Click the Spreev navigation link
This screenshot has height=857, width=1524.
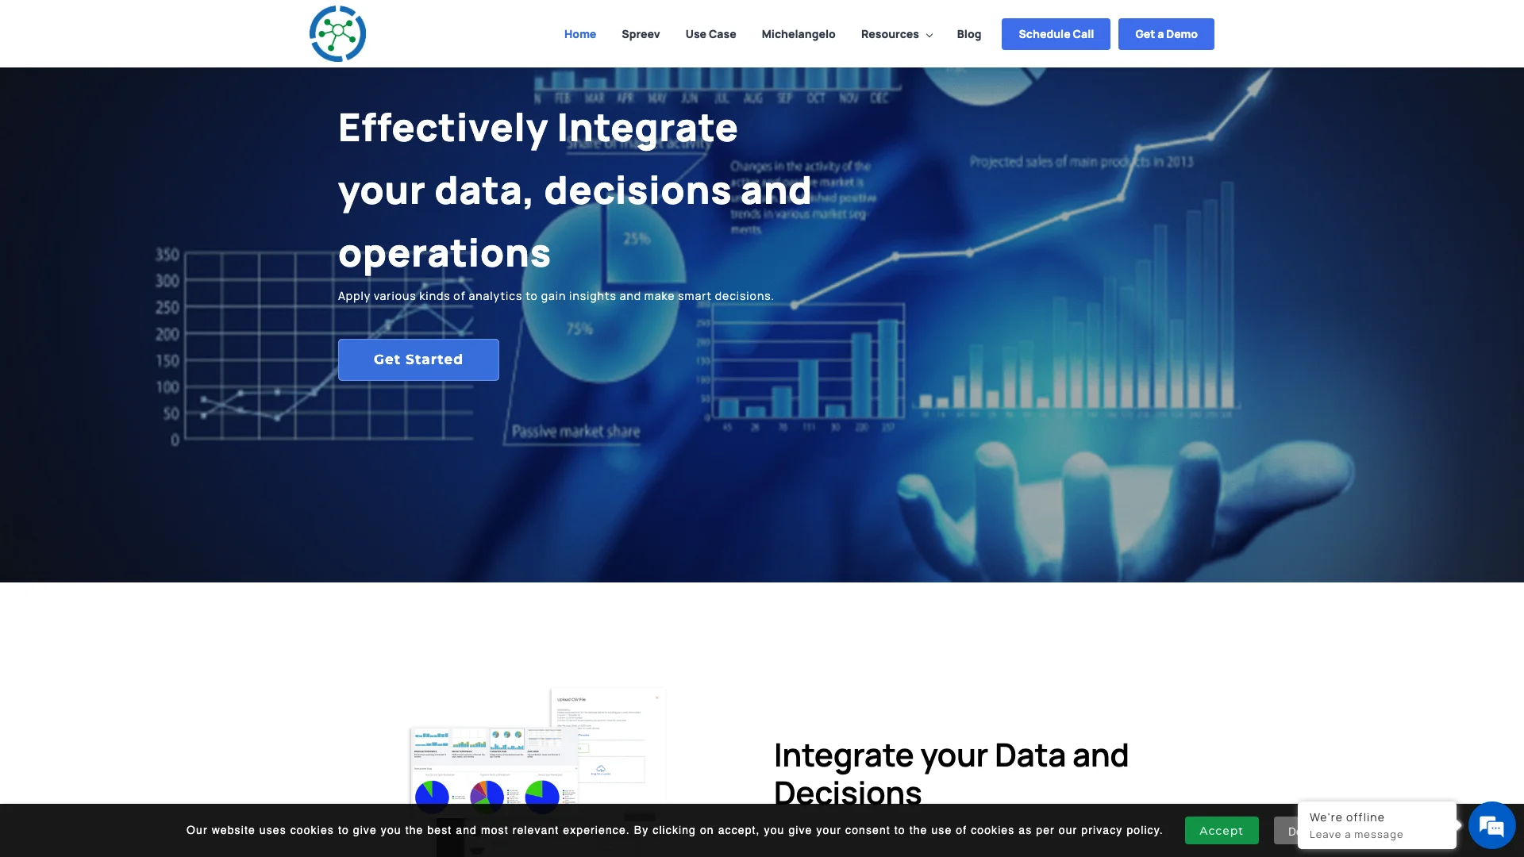coord(641,33)
